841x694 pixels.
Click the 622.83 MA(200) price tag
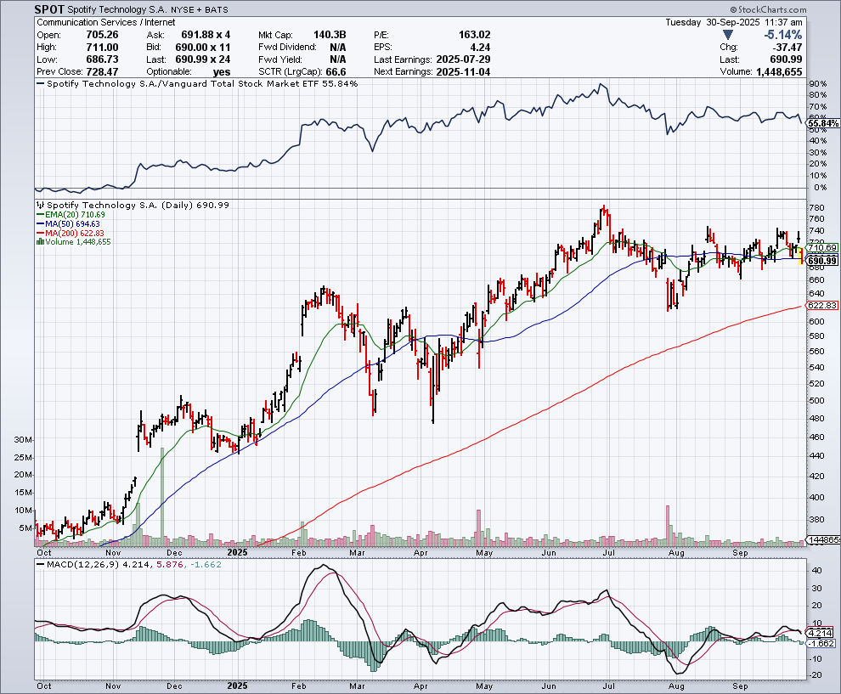(x=822, y=306)
